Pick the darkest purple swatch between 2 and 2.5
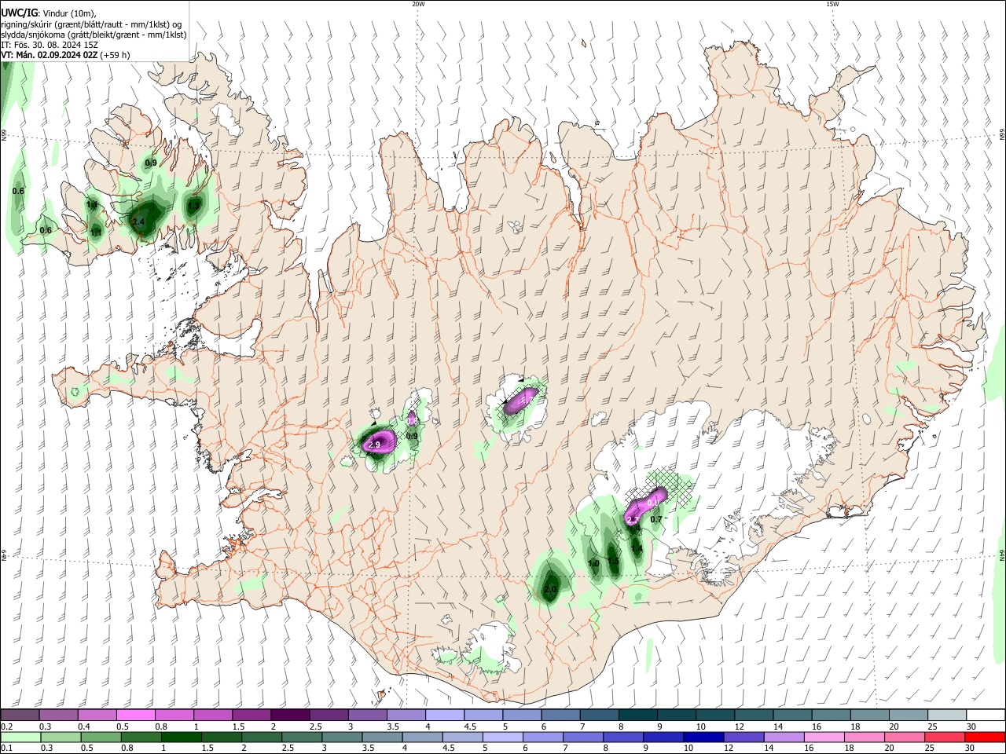The image size is (1006, 754). [289, 715]
